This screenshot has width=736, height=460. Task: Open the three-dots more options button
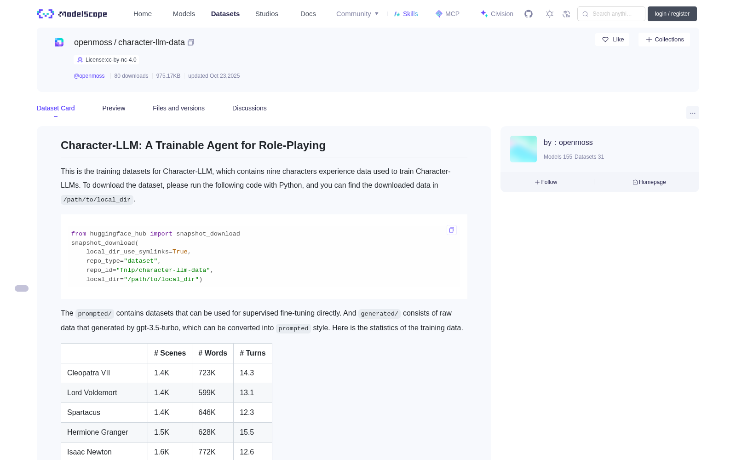[692, 113]
